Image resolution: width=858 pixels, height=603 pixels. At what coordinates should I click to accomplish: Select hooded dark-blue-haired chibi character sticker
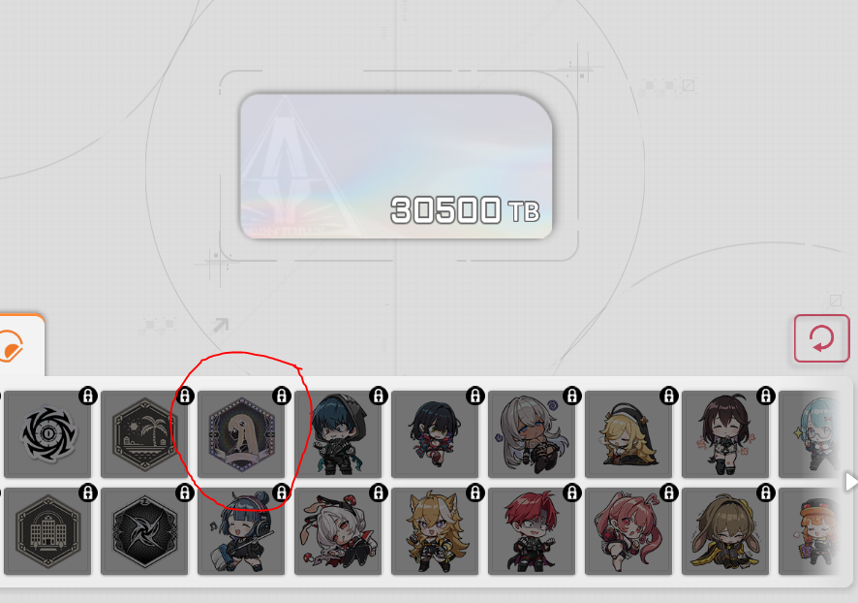point(338,433)
